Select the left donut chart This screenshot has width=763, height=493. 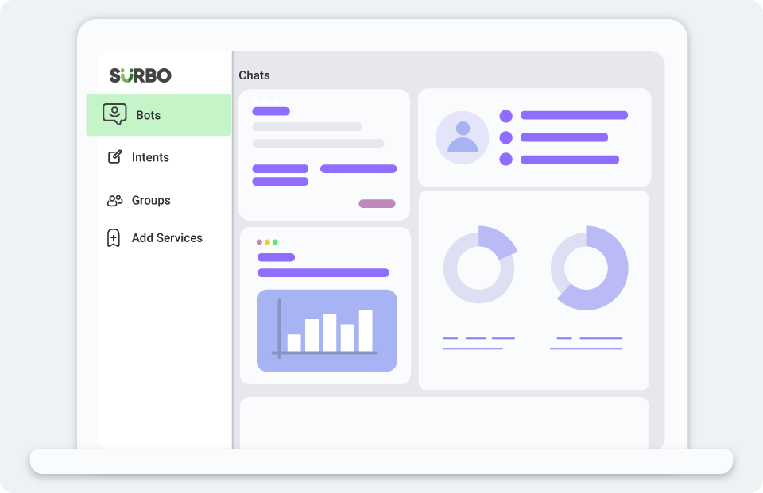480,267
